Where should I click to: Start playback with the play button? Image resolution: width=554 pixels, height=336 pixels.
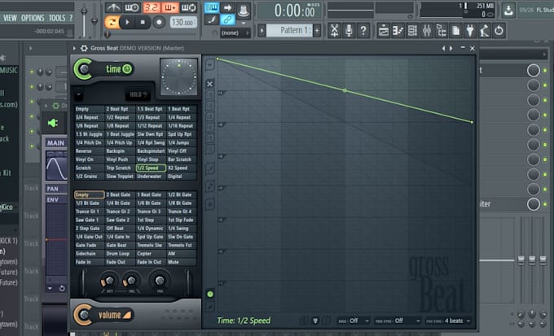(x=128, y=22)
